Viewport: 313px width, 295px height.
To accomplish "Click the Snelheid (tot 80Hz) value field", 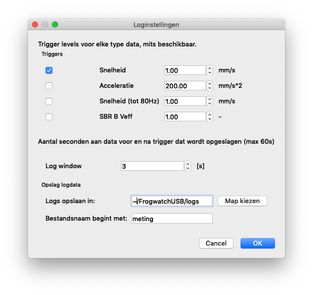I will click(185, 101).
